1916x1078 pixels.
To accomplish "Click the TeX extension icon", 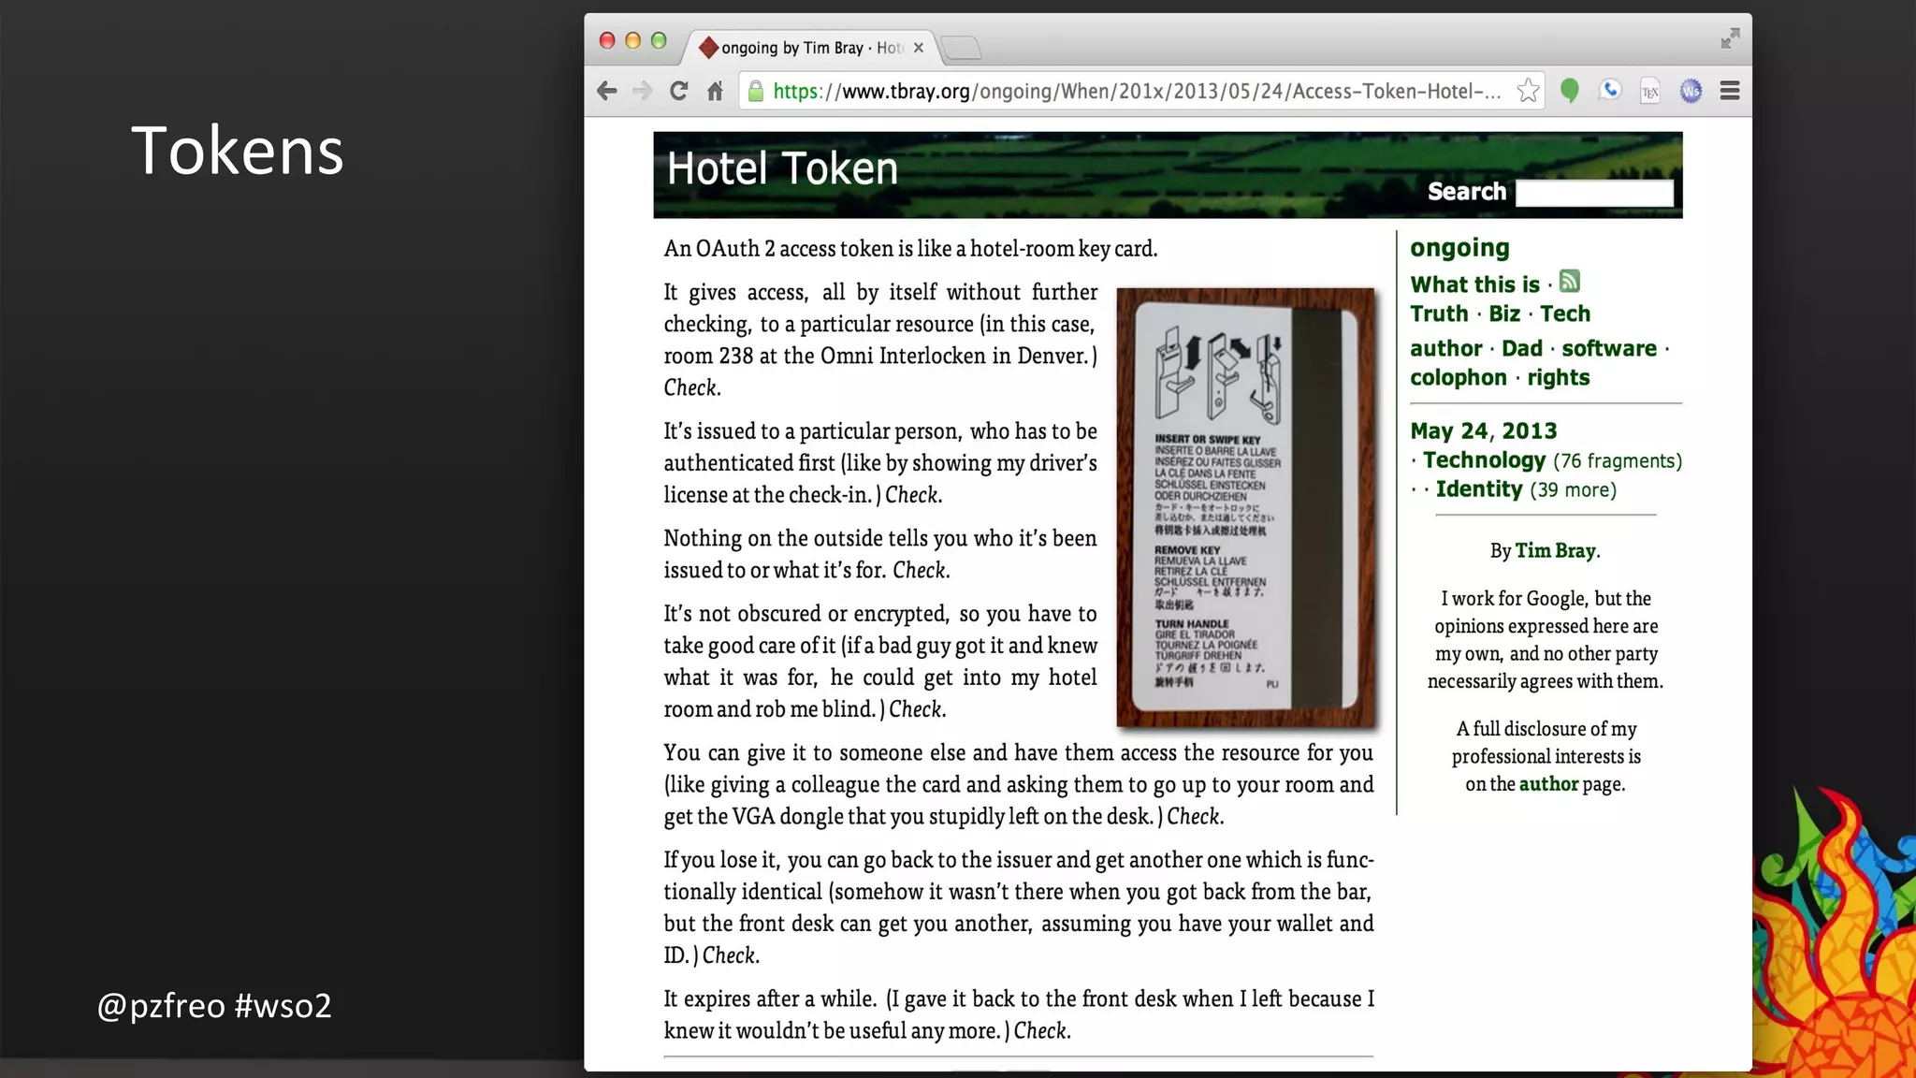I will click(1650, 91).
